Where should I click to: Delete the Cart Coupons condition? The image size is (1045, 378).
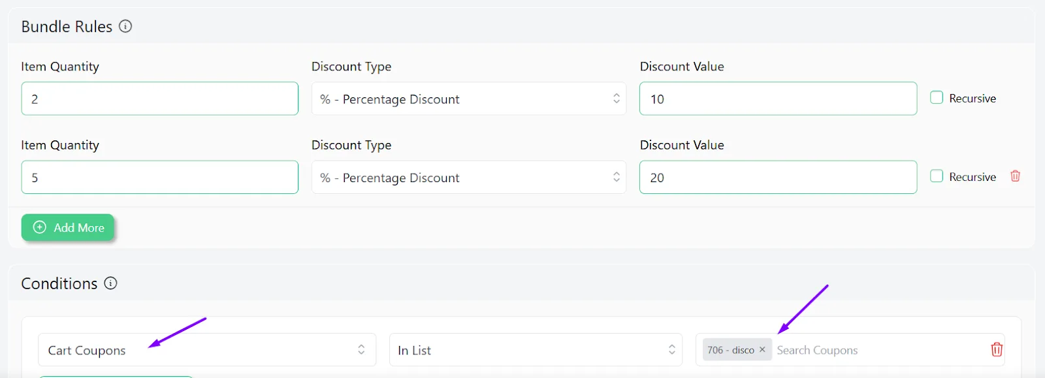[x=997, y=349]
